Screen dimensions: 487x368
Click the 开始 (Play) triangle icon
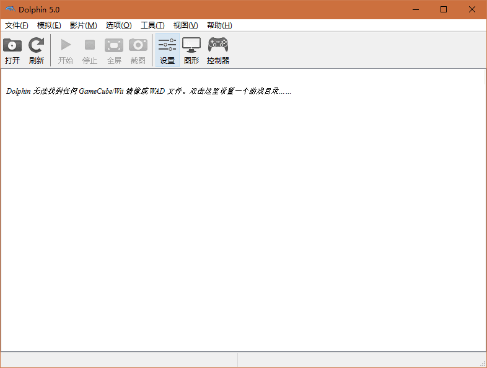click(66, 45)
